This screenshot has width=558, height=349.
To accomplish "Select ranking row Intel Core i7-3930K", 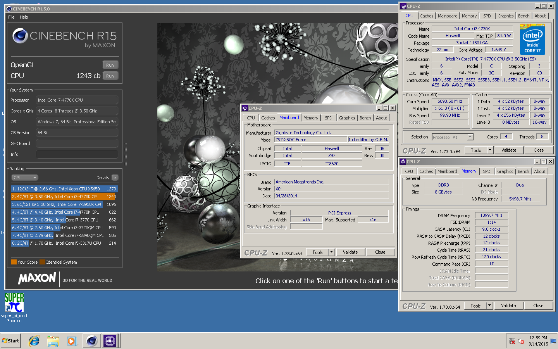I will pos(64,204).
